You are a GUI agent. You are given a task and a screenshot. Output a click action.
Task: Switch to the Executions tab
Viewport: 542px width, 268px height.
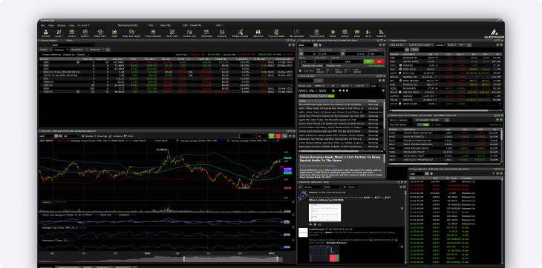pos(77,50)
